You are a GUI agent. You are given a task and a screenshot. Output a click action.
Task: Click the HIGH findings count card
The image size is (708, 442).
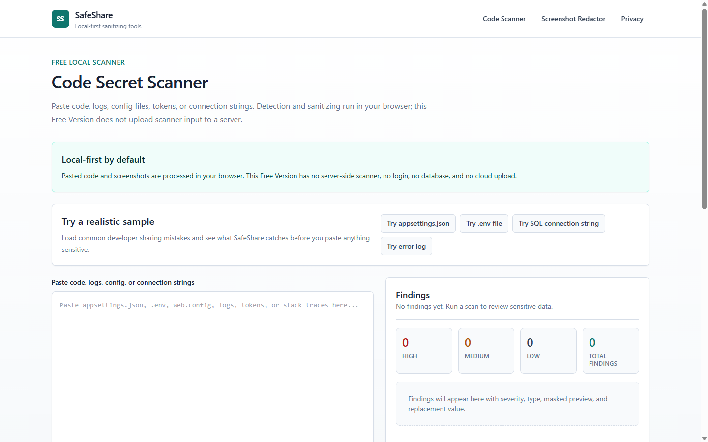(424, 351)
